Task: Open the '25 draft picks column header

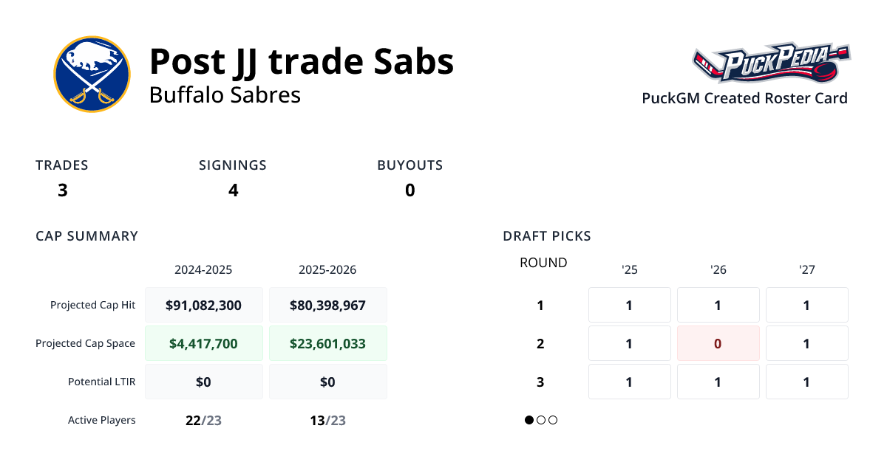Action: [x=629, y=270]
